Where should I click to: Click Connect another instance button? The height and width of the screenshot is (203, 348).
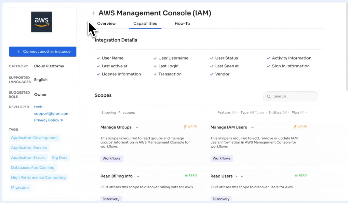pyautogui.click(x=43, y=52)
